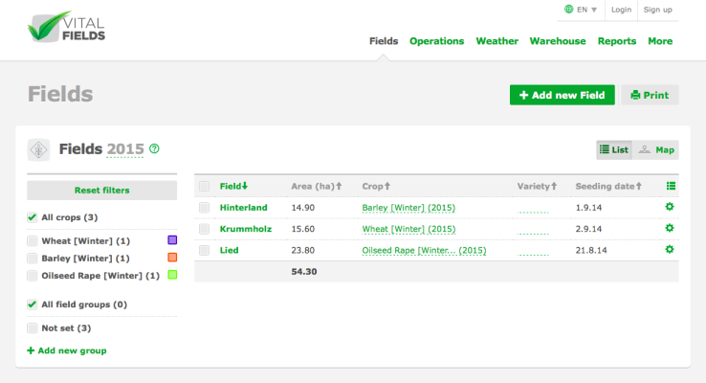Image resolution: width=706 pixels, height=383 pixels.
Task: Set variety for Krummholz row
Action: (533, 230)
